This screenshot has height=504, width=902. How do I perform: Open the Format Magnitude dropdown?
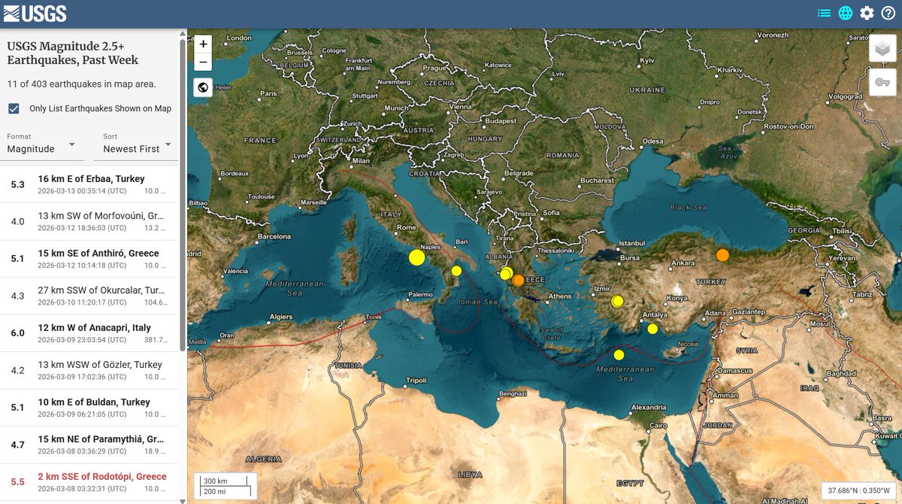click(42, 144)
